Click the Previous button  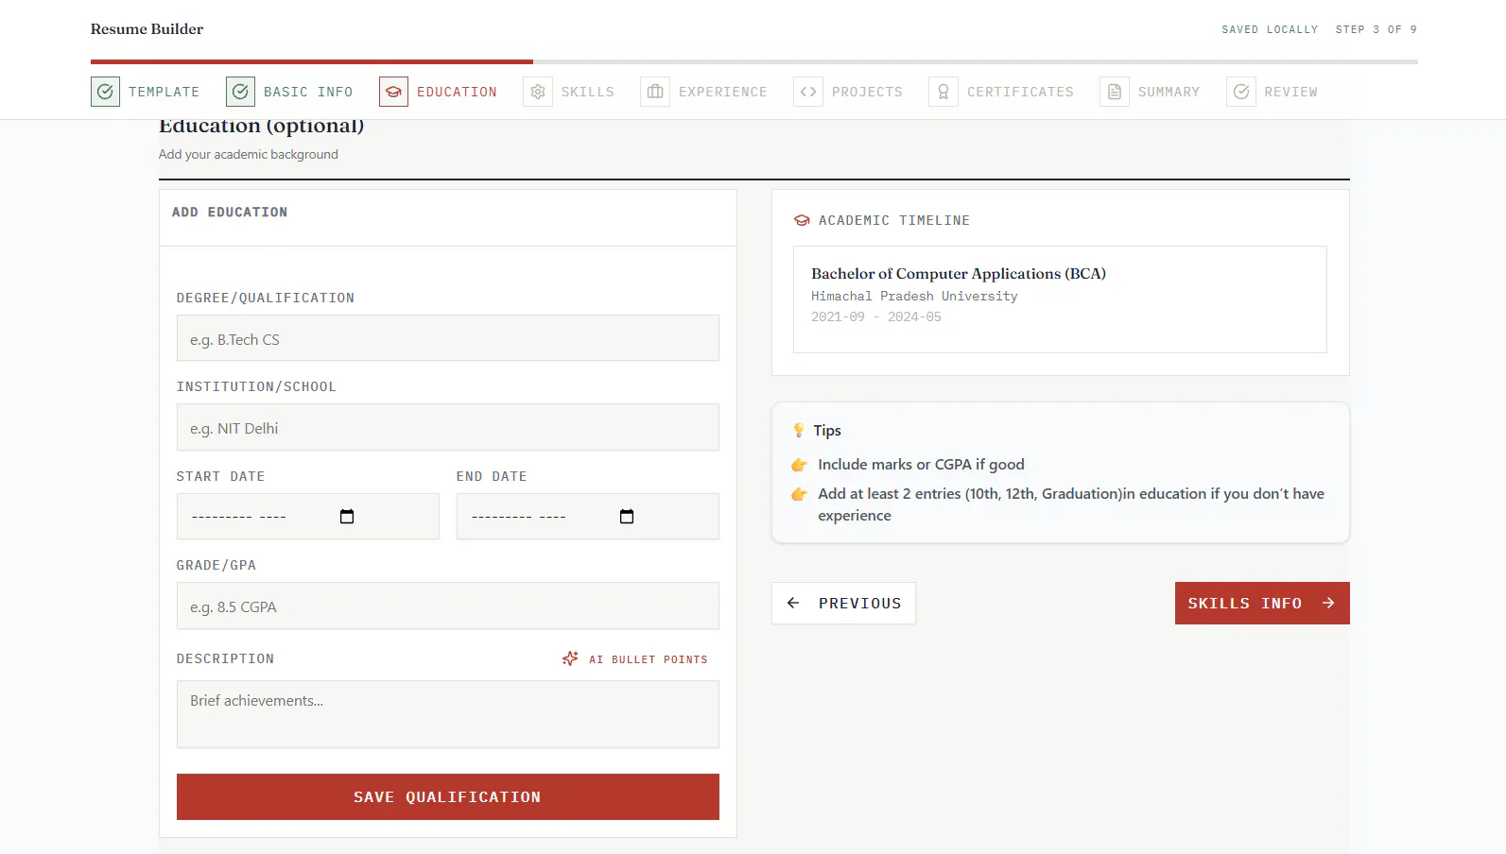tap(843, 603)
